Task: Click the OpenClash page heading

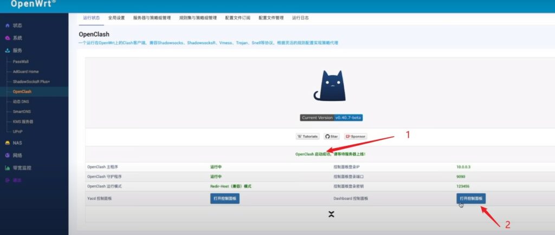Action: click(x=94, y=35)
